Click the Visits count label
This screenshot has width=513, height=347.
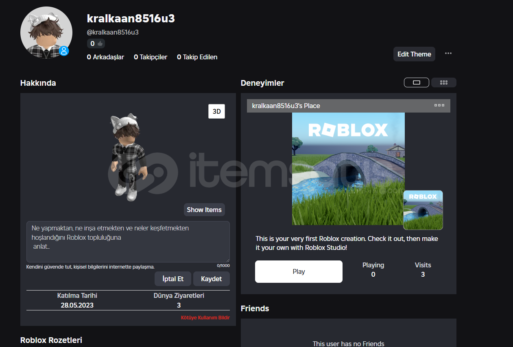[423, 265]
